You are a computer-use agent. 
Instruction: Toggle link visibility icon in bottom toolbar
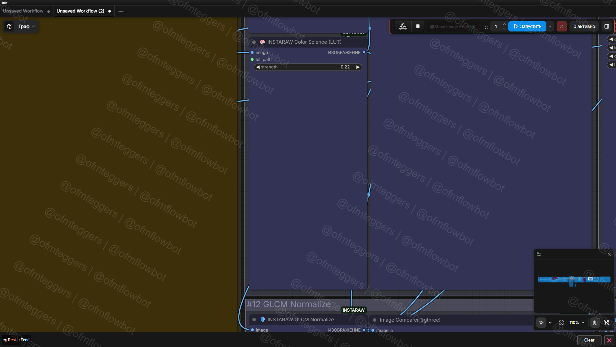pos(606,323)
